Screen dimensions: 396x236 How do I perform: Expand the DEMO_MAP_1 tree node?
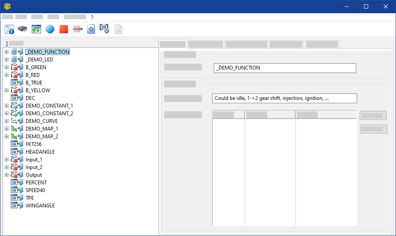(x=6, y=129)
